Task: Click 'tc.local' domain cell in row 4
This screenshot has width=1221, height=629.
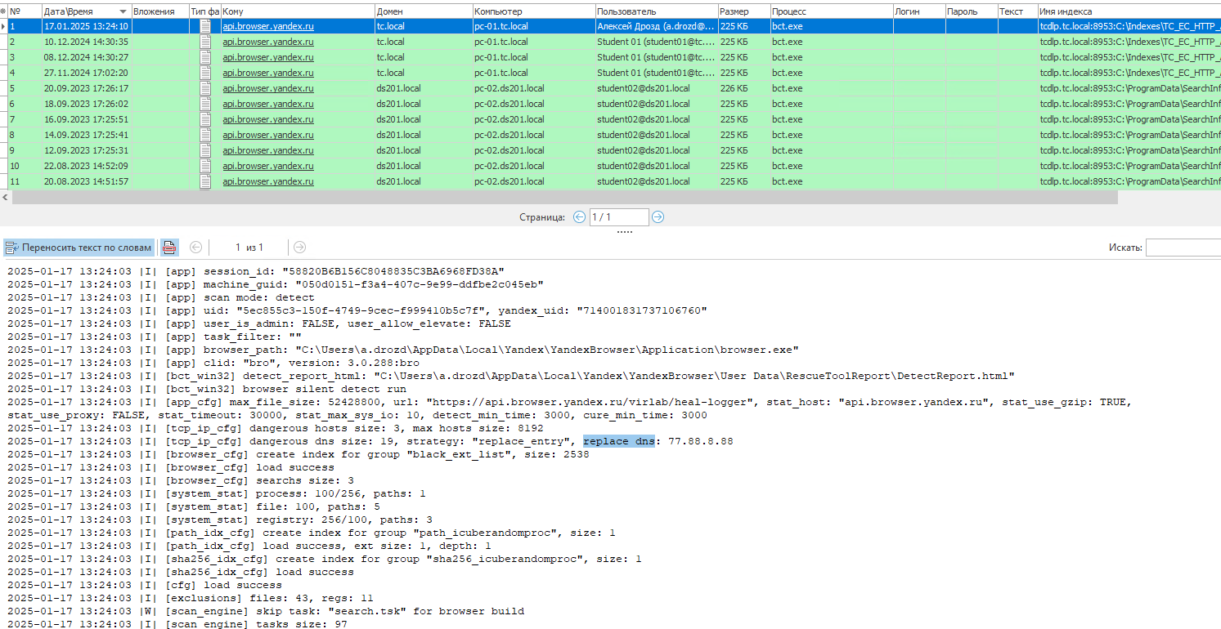Action: [424, 73]
